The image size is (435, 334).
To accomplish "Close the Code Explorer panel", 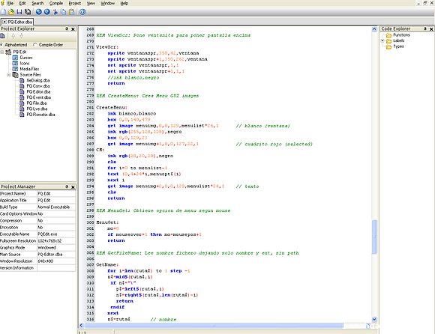I will pos(431,28).
